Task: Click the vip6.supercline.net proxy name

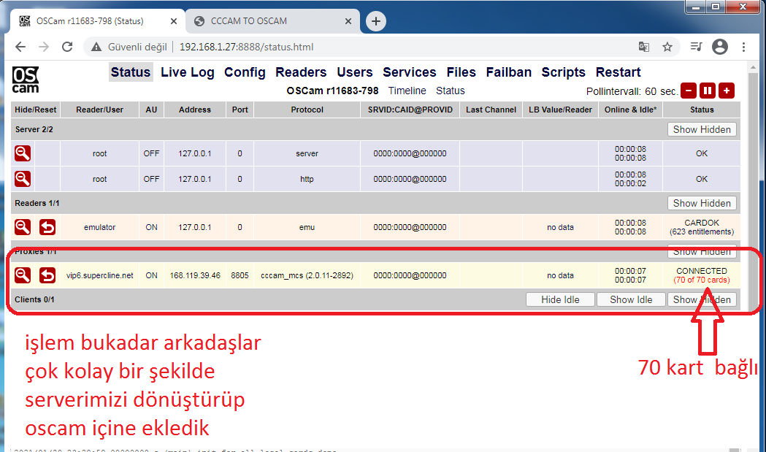Action: click(99, 275)
